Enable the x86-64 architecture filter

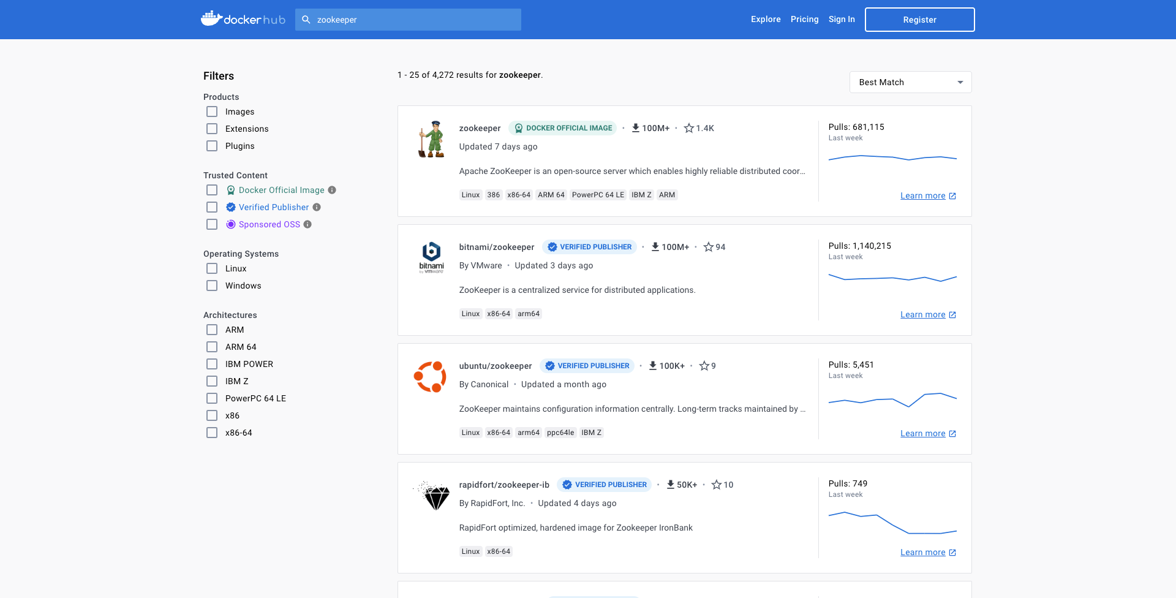(x=212, y=433)
